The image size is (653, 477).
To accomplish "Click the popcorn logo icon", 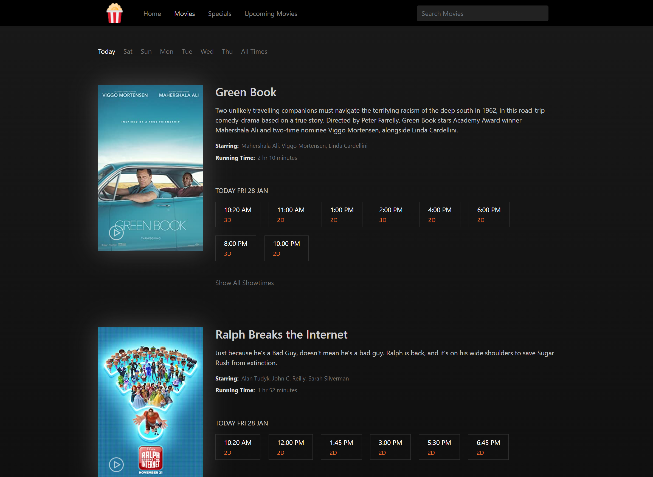I will pyautogui.click(x=114, y=13).
